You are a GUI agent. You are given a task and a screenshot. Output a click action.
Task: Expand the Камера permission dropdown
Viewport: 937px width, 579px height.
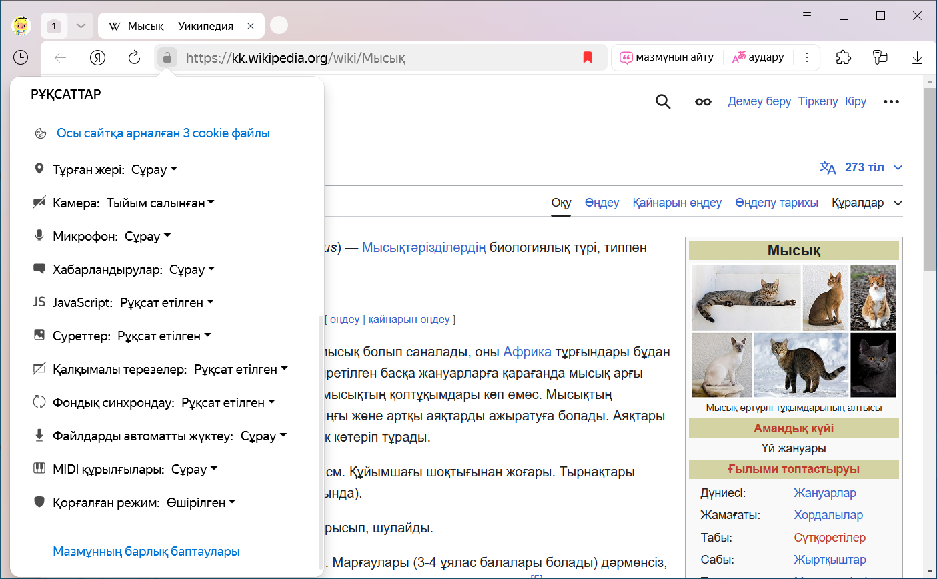point(161,203)
